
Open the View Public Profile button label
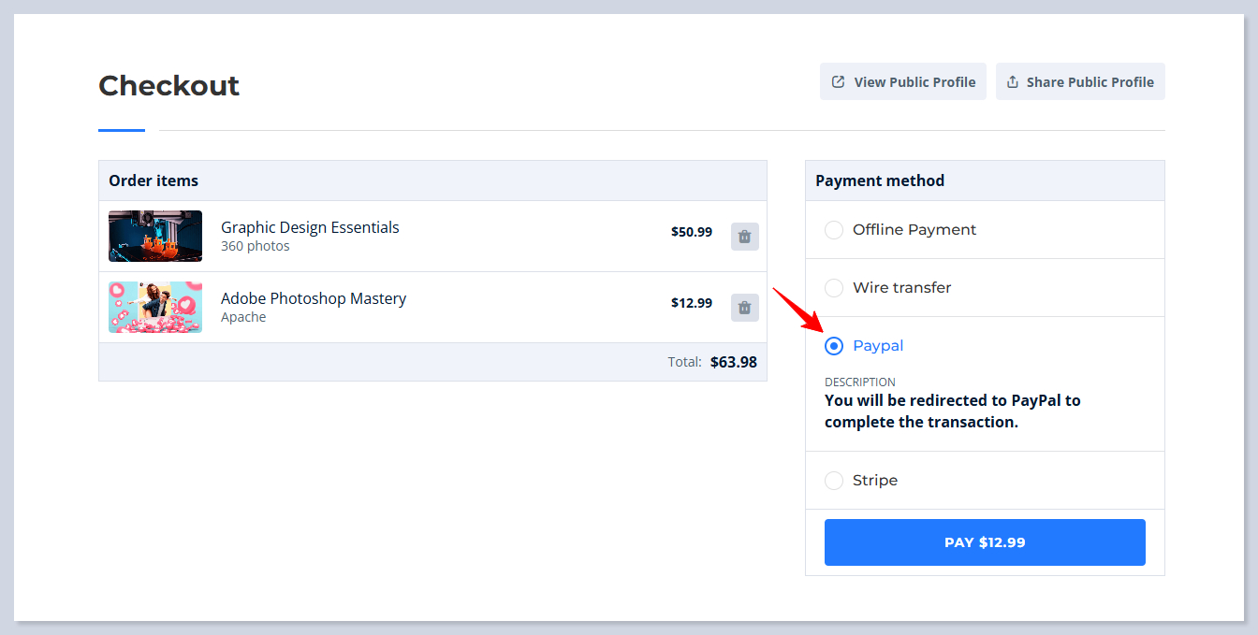point(914,82)
